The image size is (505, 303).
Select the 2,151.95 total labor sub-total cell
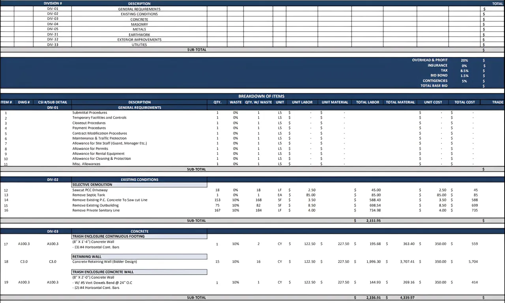(x=372, y=221)
